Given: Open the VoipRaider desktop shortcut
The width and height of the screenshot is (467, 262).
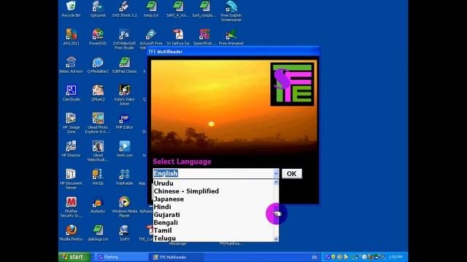Looking at the screenshot, I should [x=125, y=176].
